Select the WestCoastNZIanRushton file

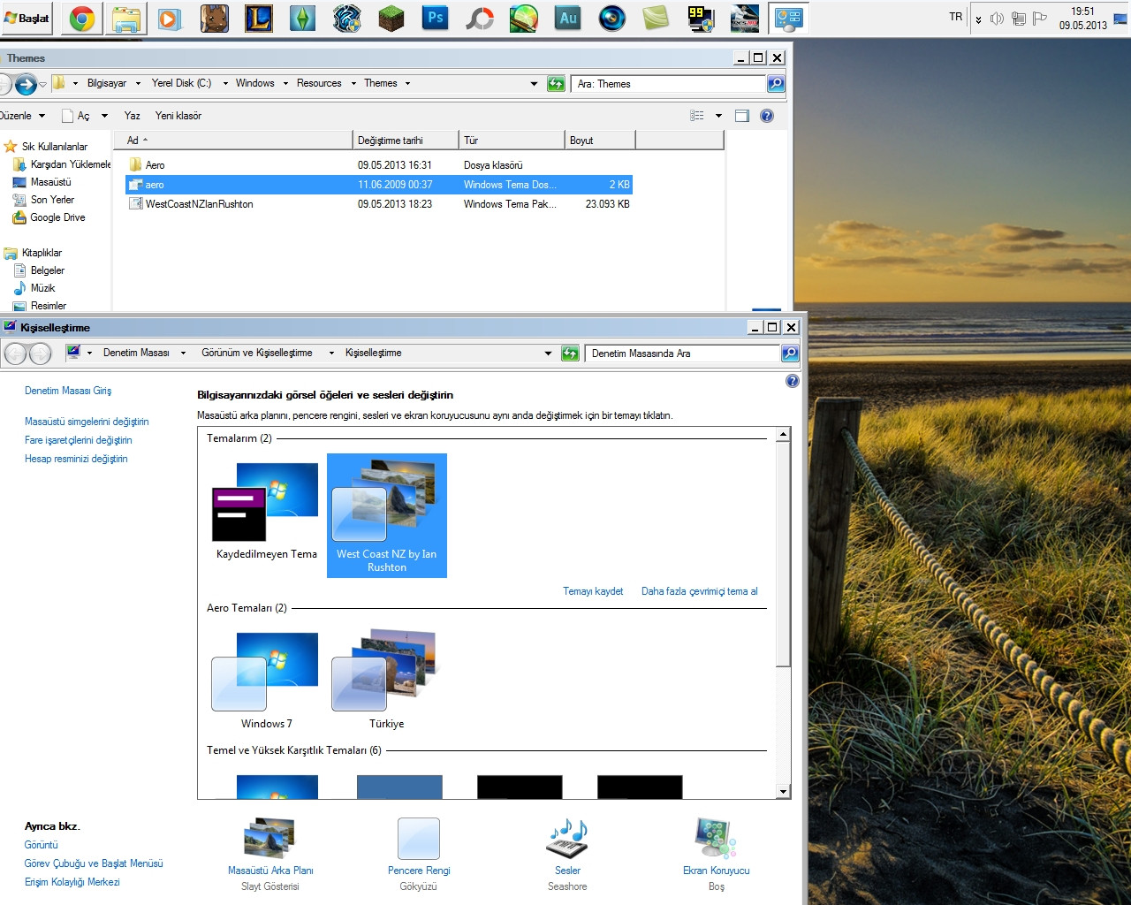pyautogui.click(x=199, y=204)
